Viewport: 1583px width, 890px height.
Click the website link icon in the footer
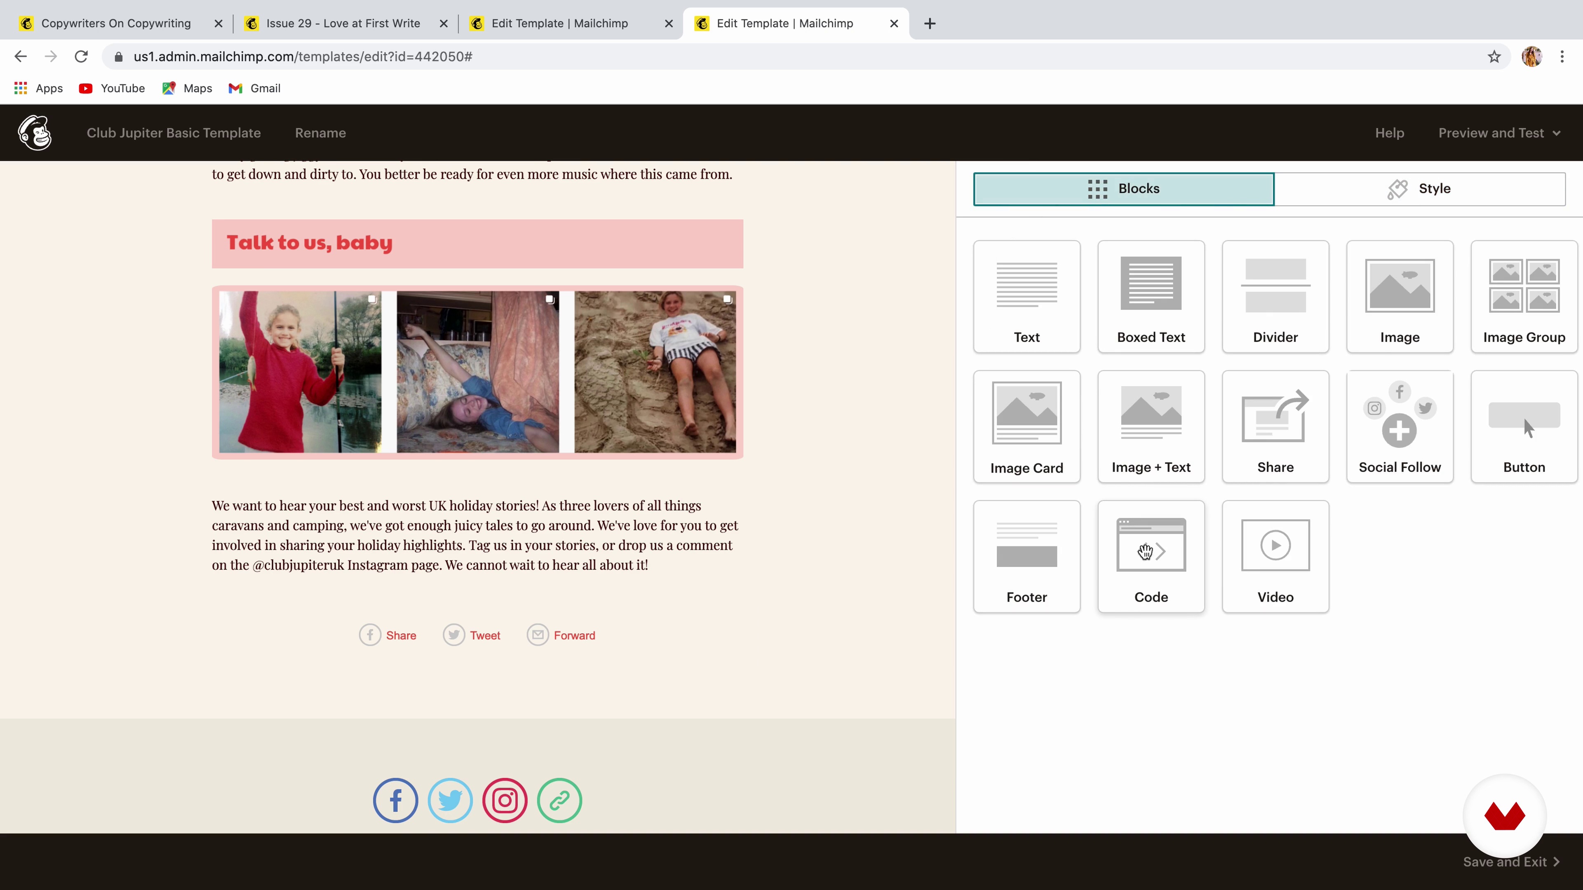(x=559, y=800)
